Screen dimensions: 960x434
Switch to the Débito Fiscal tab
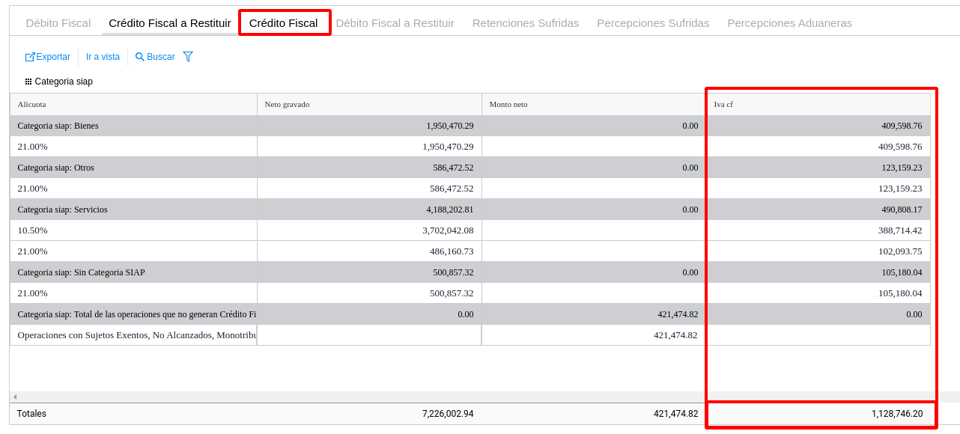click(x=58, y=23)
